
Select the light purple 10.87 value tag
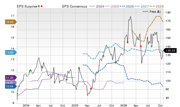pos(11,83)
